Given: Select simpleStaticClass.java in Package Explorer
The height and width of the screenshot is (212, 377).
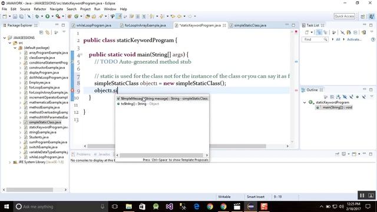Looking at the screenshot, I should 45,122.
